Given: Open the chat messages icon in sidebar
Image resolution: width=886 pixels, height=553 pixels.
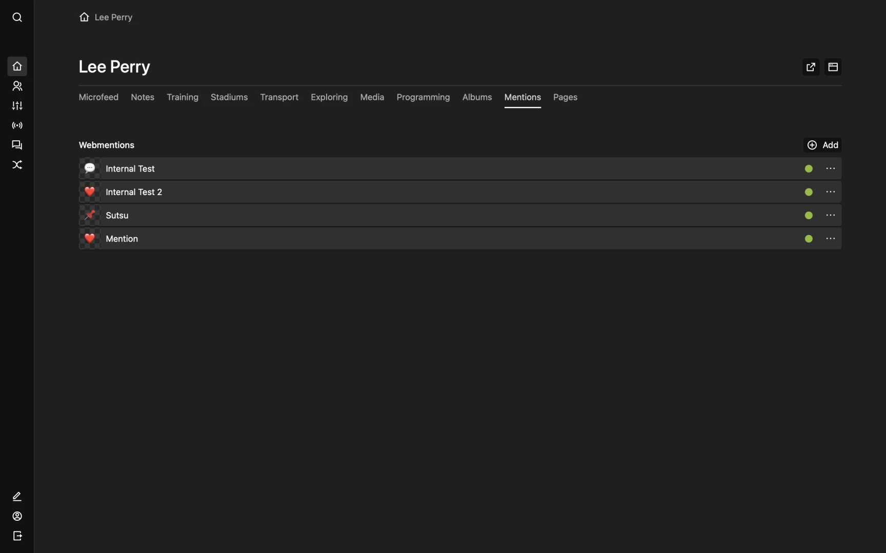Looking at the screenshot, I should [17, 145].
